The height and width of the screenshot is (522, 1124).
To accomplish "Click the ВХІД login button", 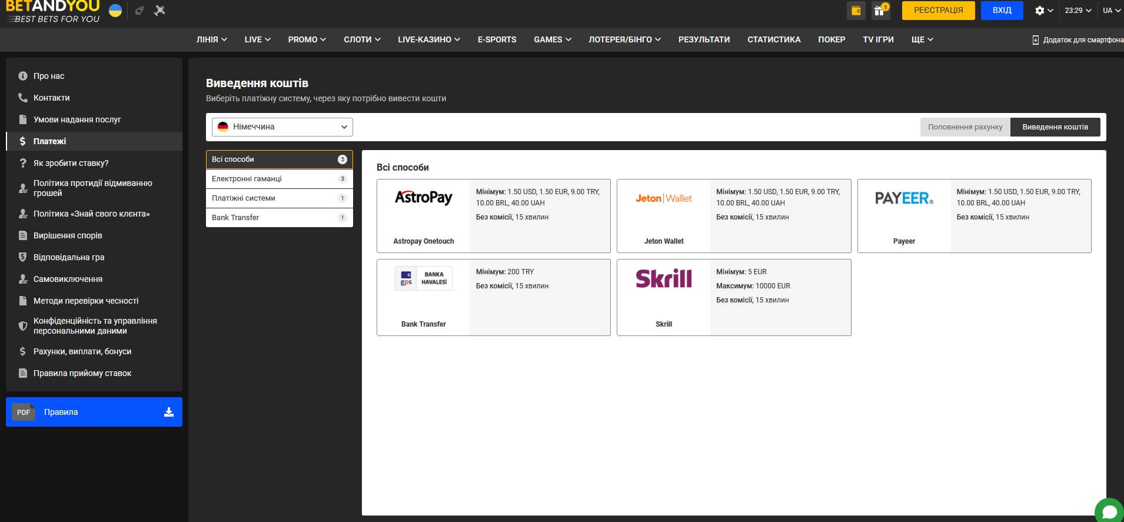I will tap(1002, 11).
